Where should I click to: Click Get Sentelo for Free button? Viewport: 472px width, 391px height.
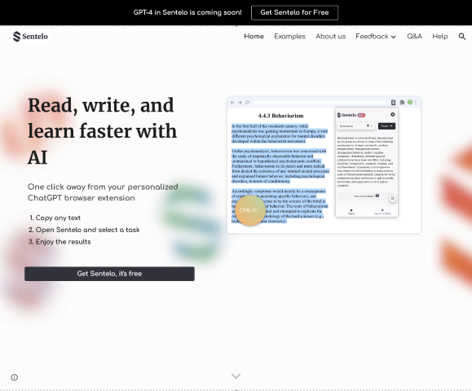coord(294,13)
